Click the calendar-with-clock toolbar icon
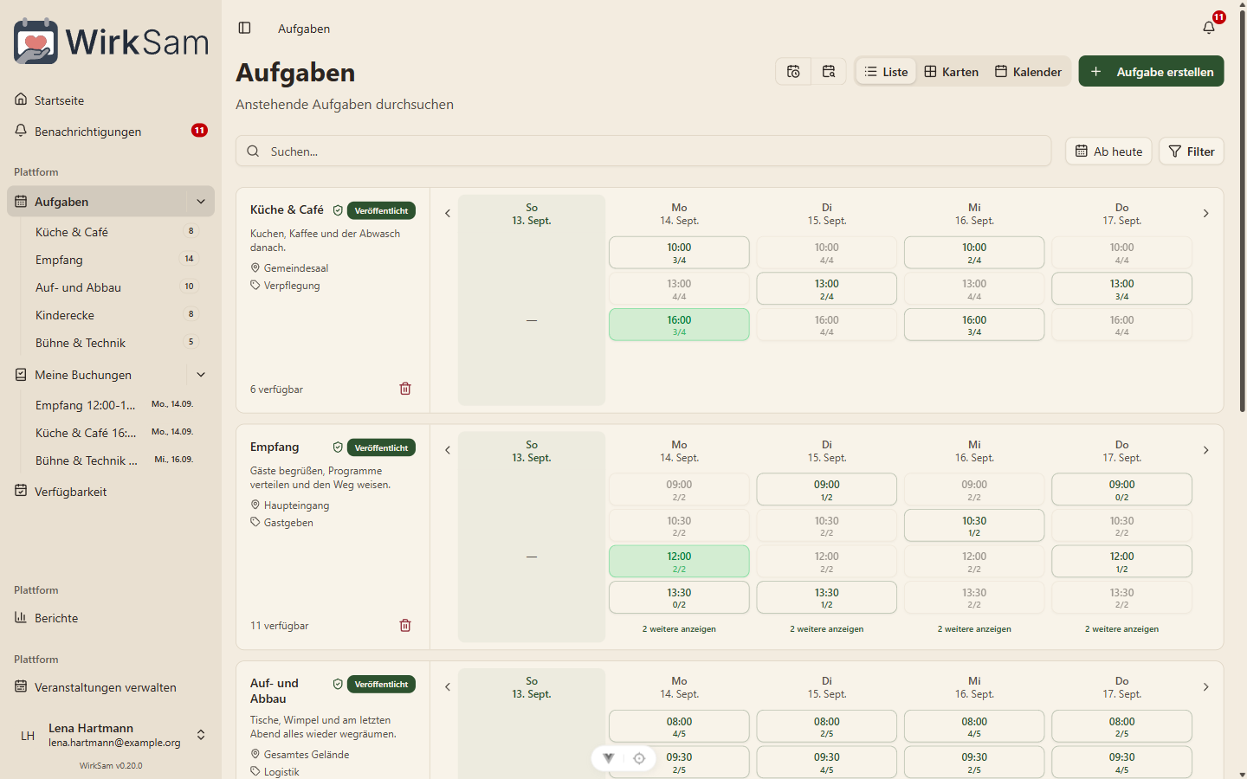Viewport: 1247px width, 779px height. (x=793, y=72)
